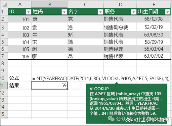Open the 姓氏 column filter dropdown
Viewport: 172px width, 126px height.
[64, 12]
